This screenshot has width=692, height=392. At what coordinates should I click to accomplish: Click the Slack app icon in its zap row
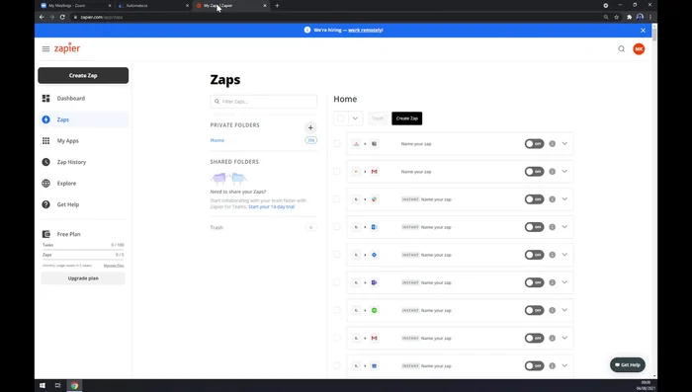click(375, 199)
